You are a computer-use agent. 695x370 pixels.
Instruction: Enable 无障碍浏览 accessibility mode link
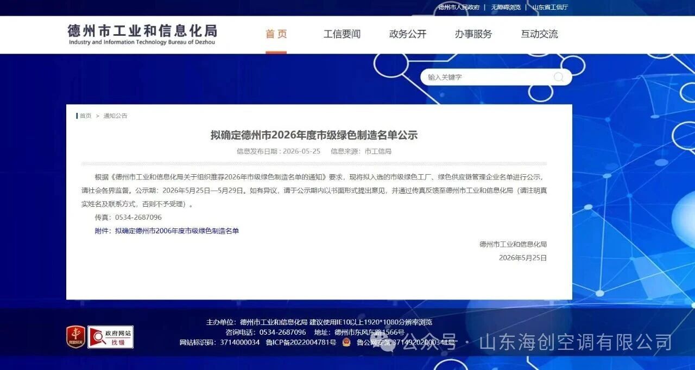(506, 7)
